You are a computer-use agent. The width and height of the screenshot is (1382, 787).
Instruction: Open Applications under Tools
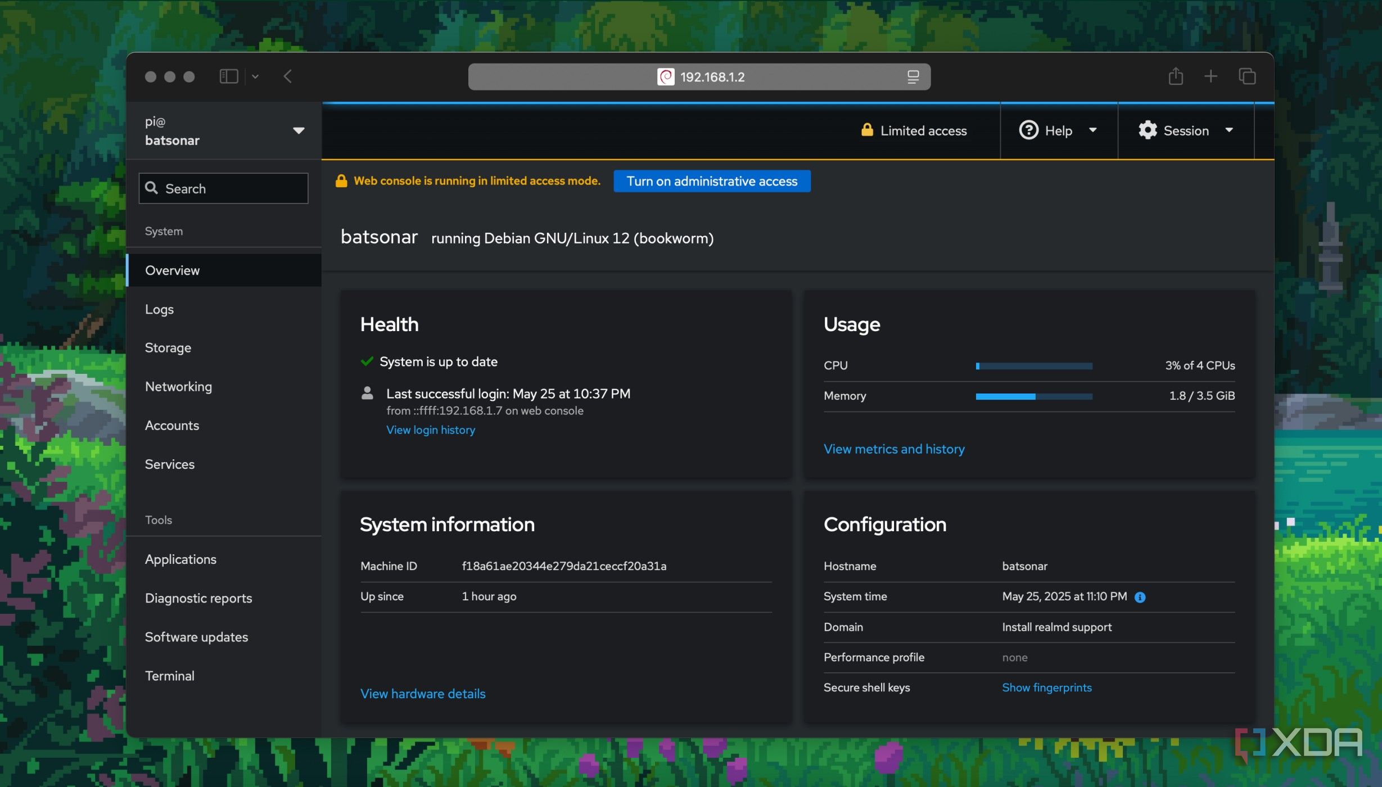(224, 559)
